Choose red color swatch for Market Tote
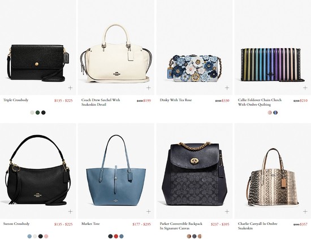Image resolution: width=311 pixels, height=239 pixels. [116, 236]
